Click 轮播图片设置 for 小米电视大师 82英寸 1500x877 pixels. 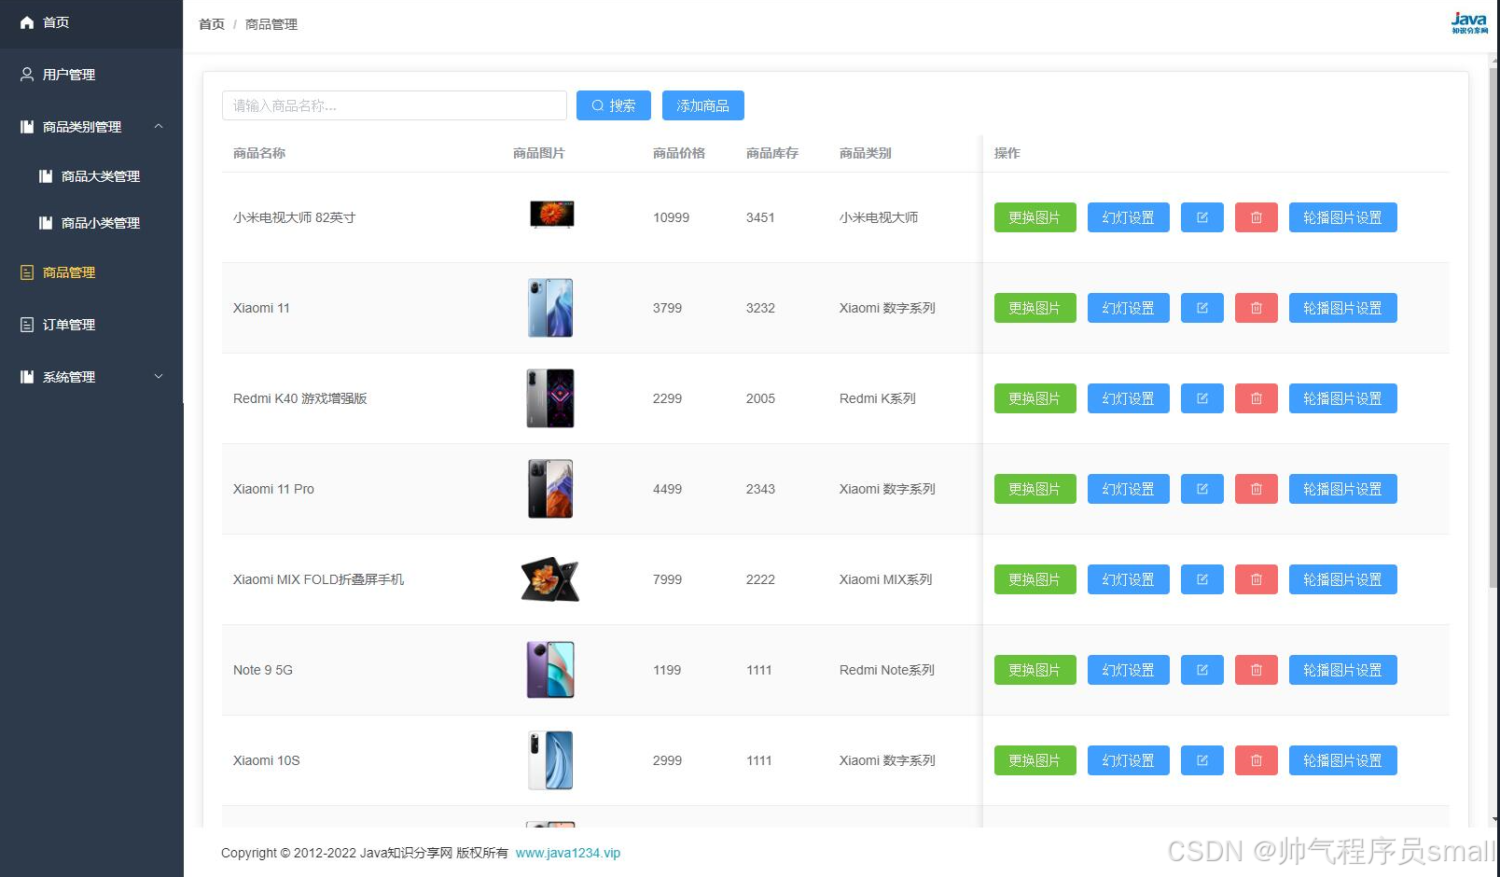click(x=1343, y=217)
